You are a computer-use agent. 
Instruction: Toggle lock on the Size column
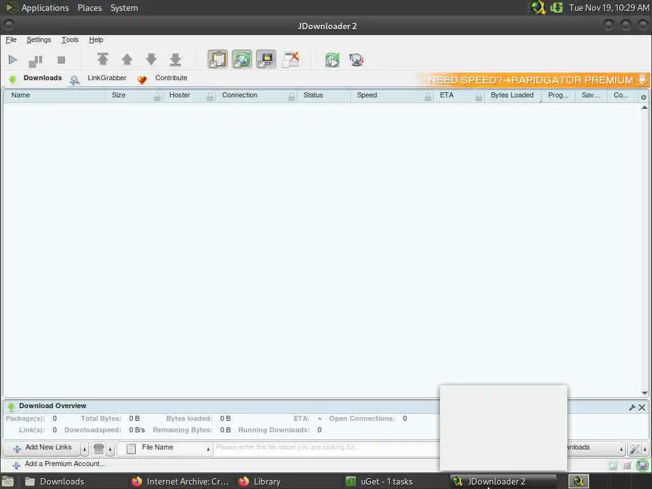[x=157, y=97]
